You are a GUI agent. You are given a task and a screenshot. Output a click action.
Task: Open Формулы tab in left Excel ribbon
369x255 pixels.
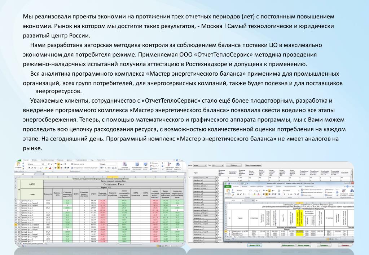(x=60, y=160)
